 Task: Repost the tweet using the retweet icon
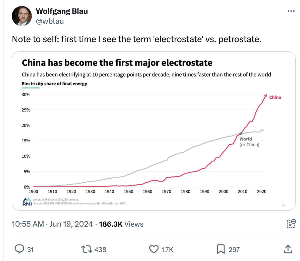86,249
